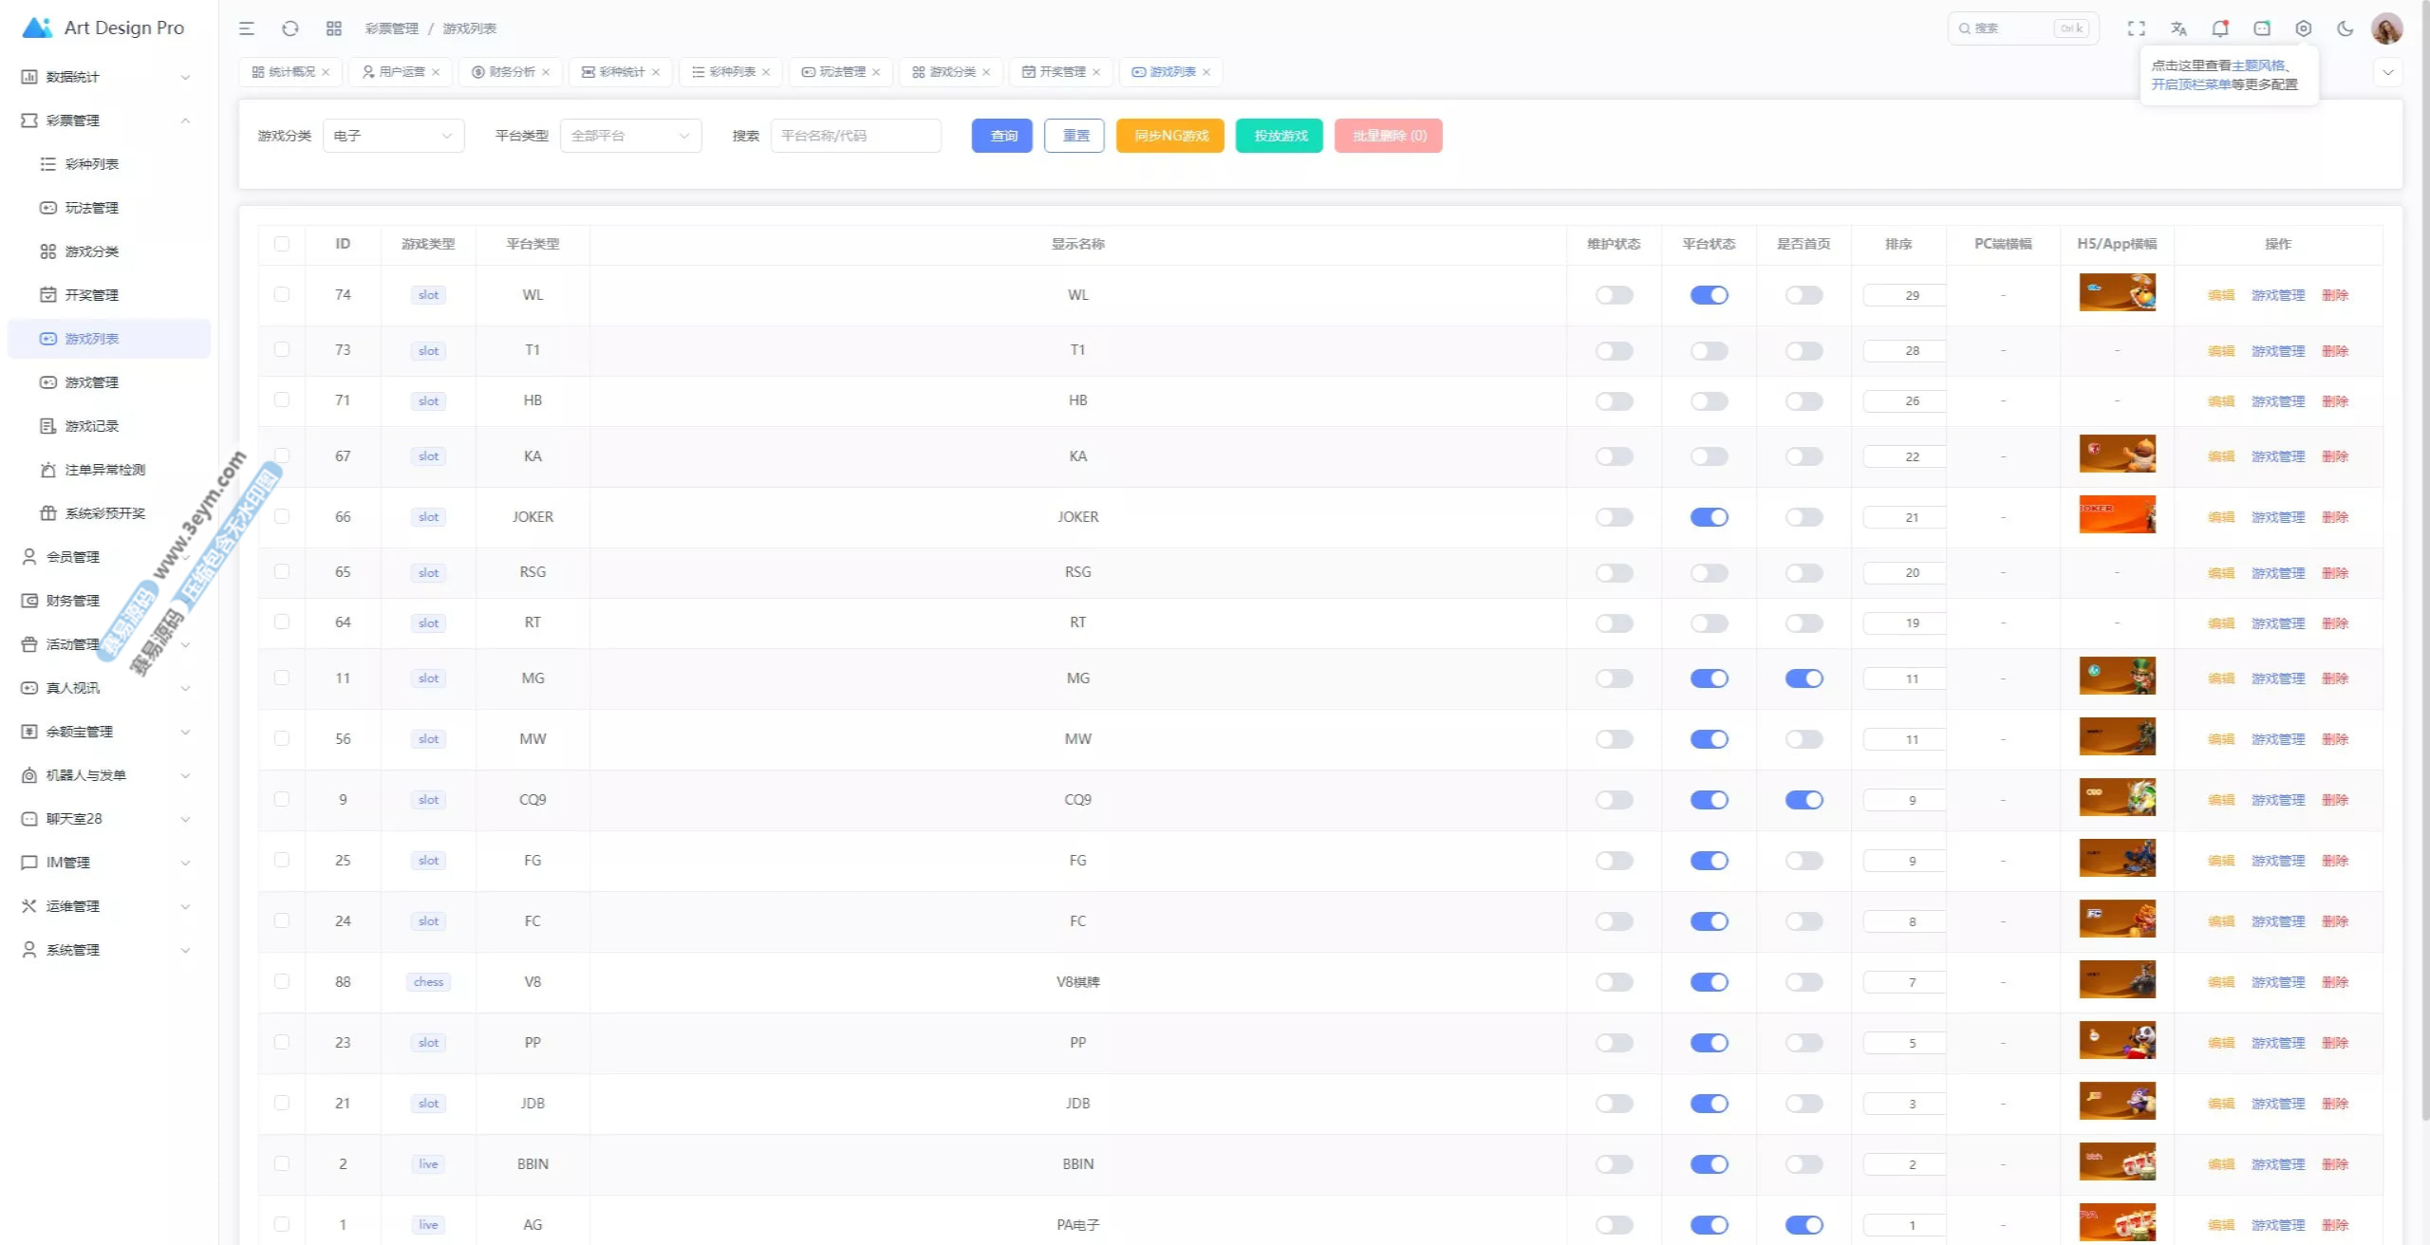Enter fullscreen mode via header icon
The image size is (2430, 1245).
pos(2137,28)
